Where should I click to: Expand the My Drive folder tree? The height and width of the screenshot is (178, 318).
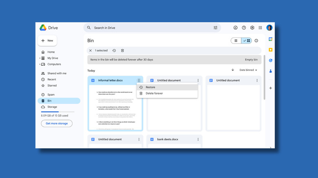tap(40, 58)
